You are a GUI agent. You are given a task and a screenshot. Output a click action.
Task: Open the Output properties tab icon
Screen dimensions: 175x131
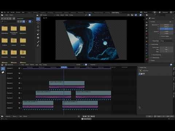pyautogui.click(x=147, y=25)
